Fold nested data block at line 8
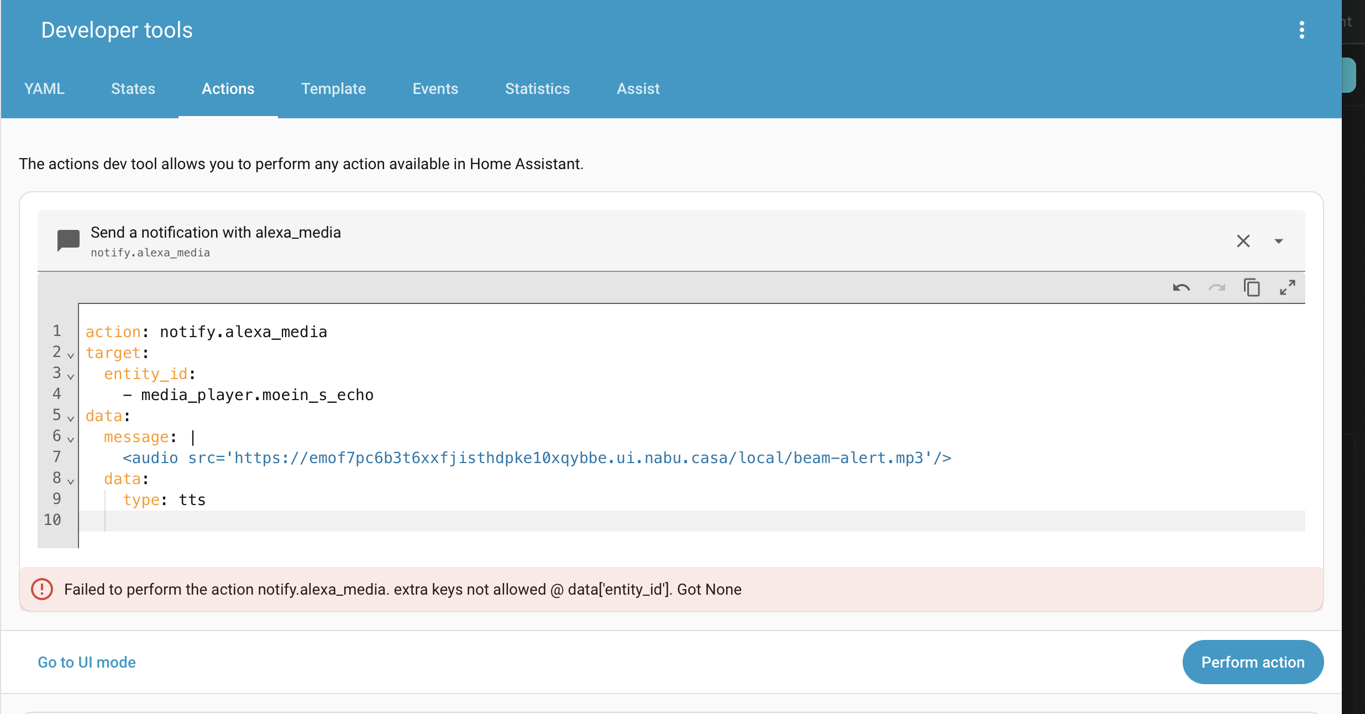This screenshot has width=1365, height=714. pos(71,481)
